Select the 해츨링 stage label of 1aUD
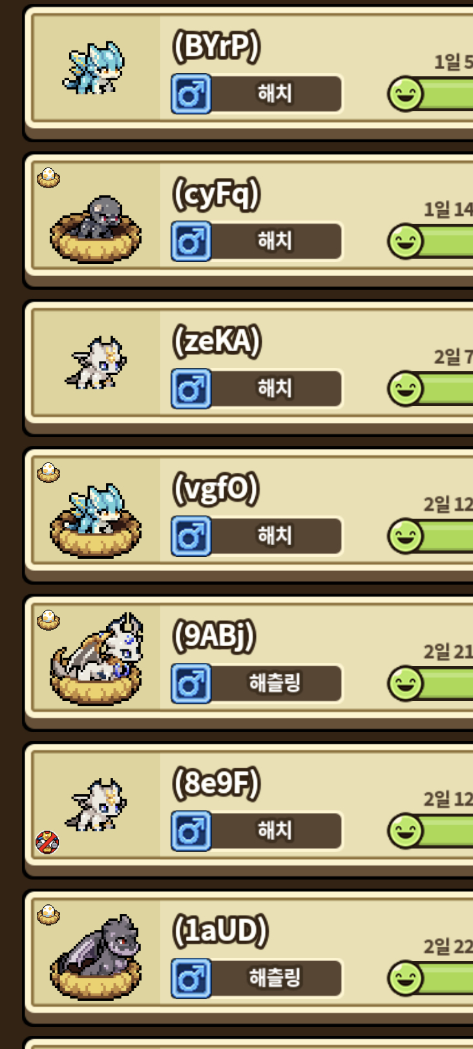This screenshot has height=1049, width=473. [x=275, y=978]
